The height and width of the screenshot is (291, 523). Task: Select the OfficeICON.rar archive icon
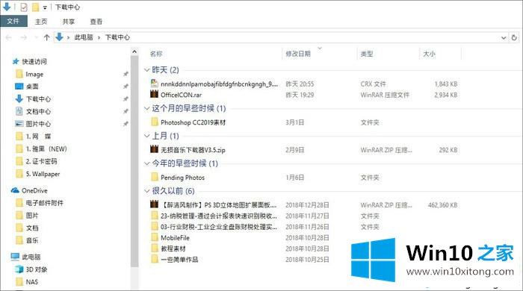pyautogui.click(x=154, y=95)
